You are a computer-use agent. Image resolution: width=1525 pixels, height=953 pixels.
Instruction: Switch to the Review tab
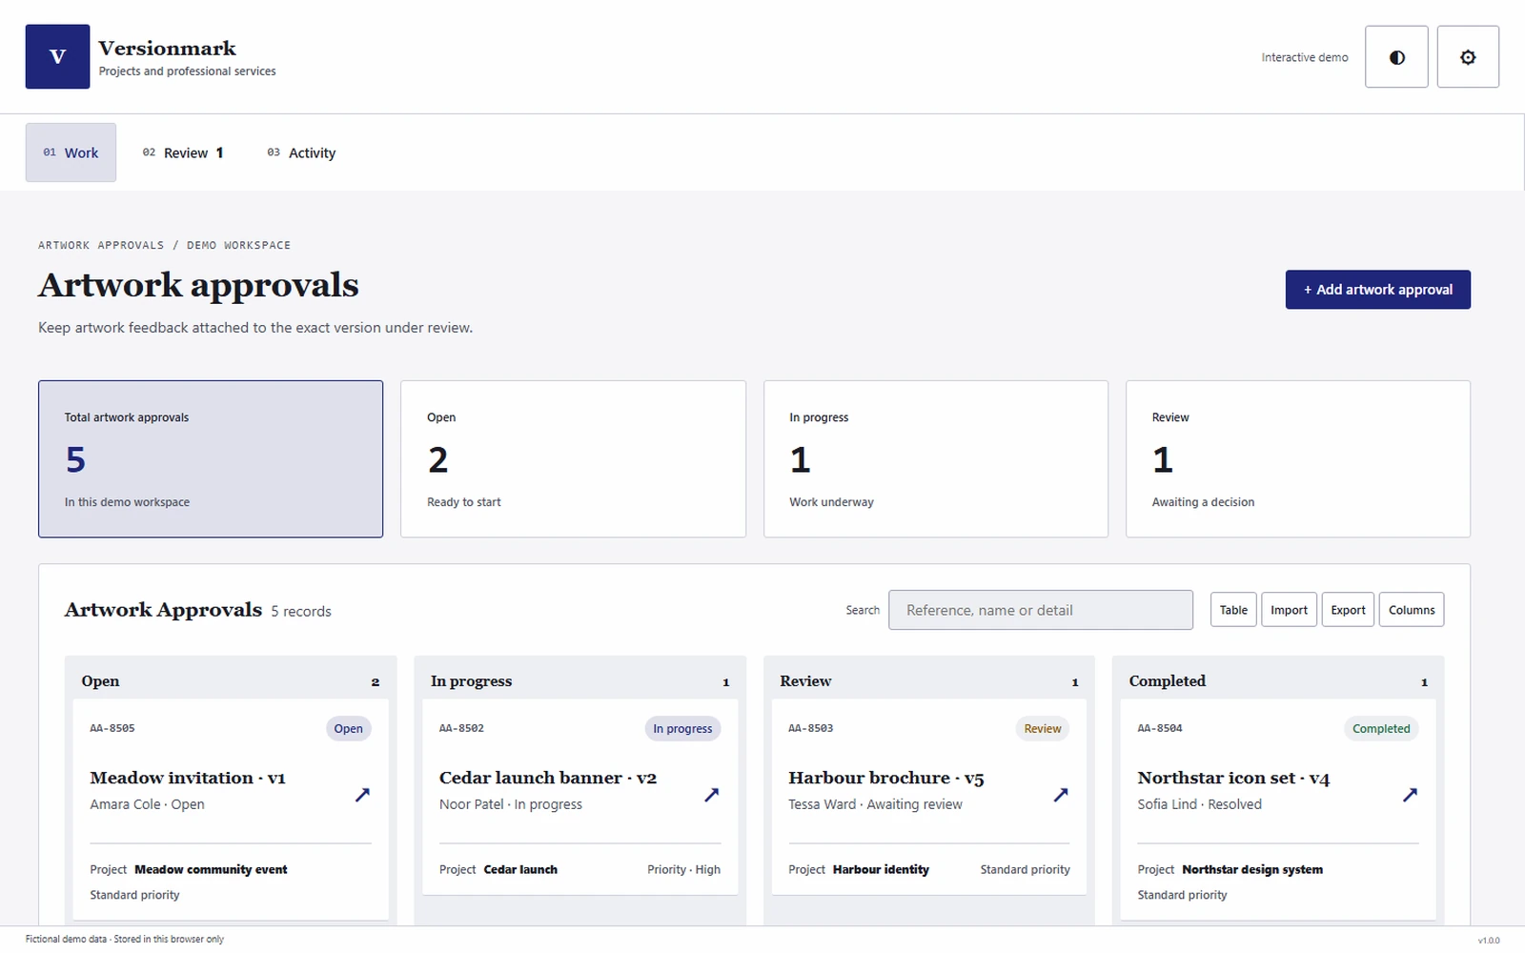pos(183,152)
